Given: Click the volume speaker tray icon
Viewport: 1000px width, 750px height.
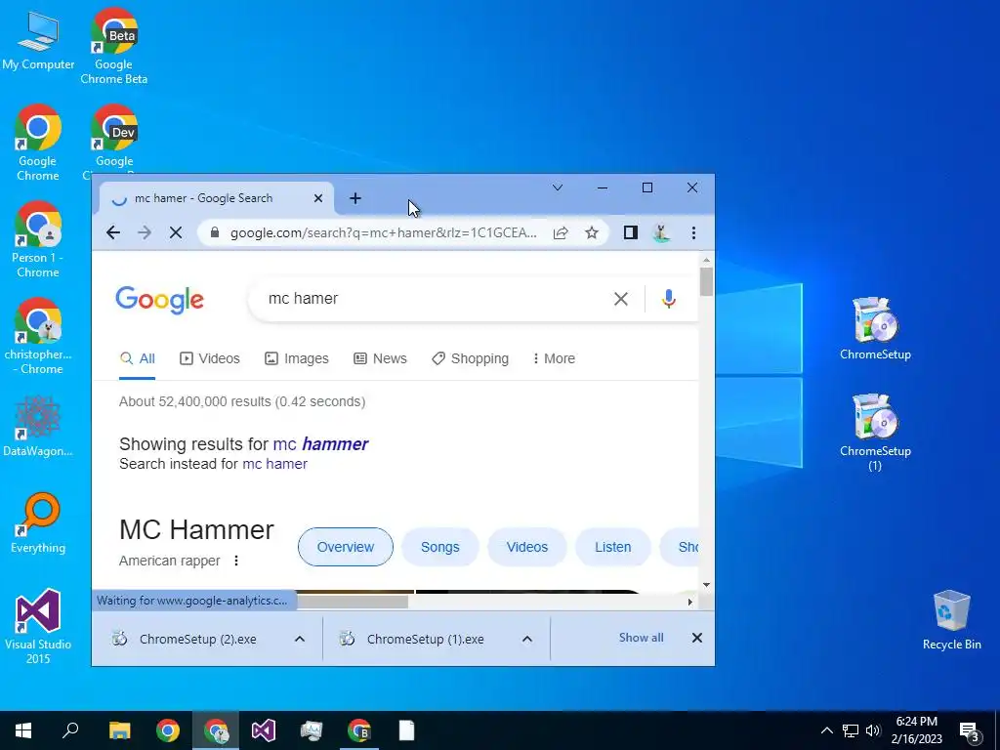Looking at the screenshot, I should [x=873, y=730].
